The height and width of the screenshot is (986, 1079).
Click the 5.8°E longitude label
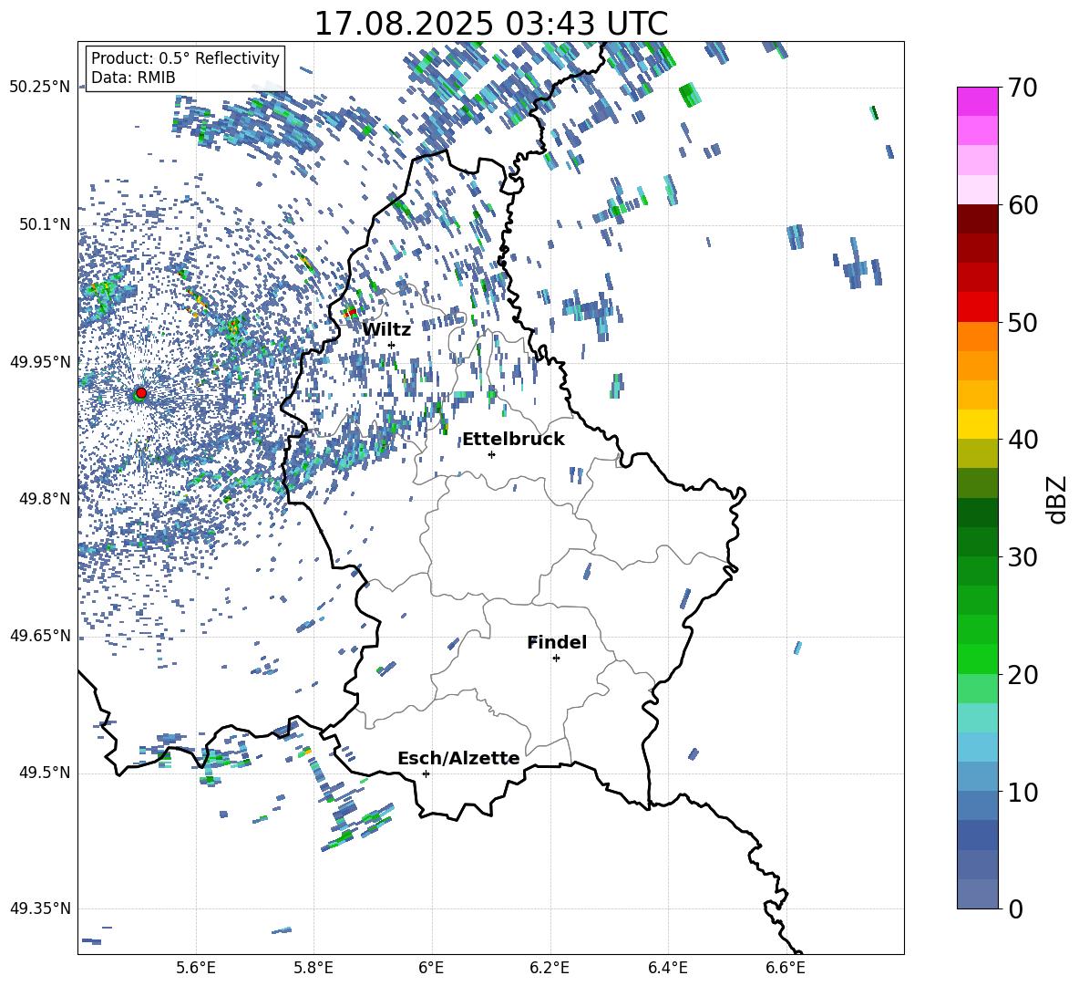[x=313, y=968]
